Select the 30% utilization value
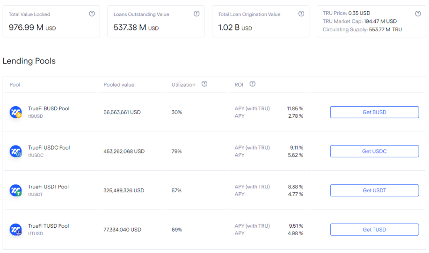 point(177,112)
